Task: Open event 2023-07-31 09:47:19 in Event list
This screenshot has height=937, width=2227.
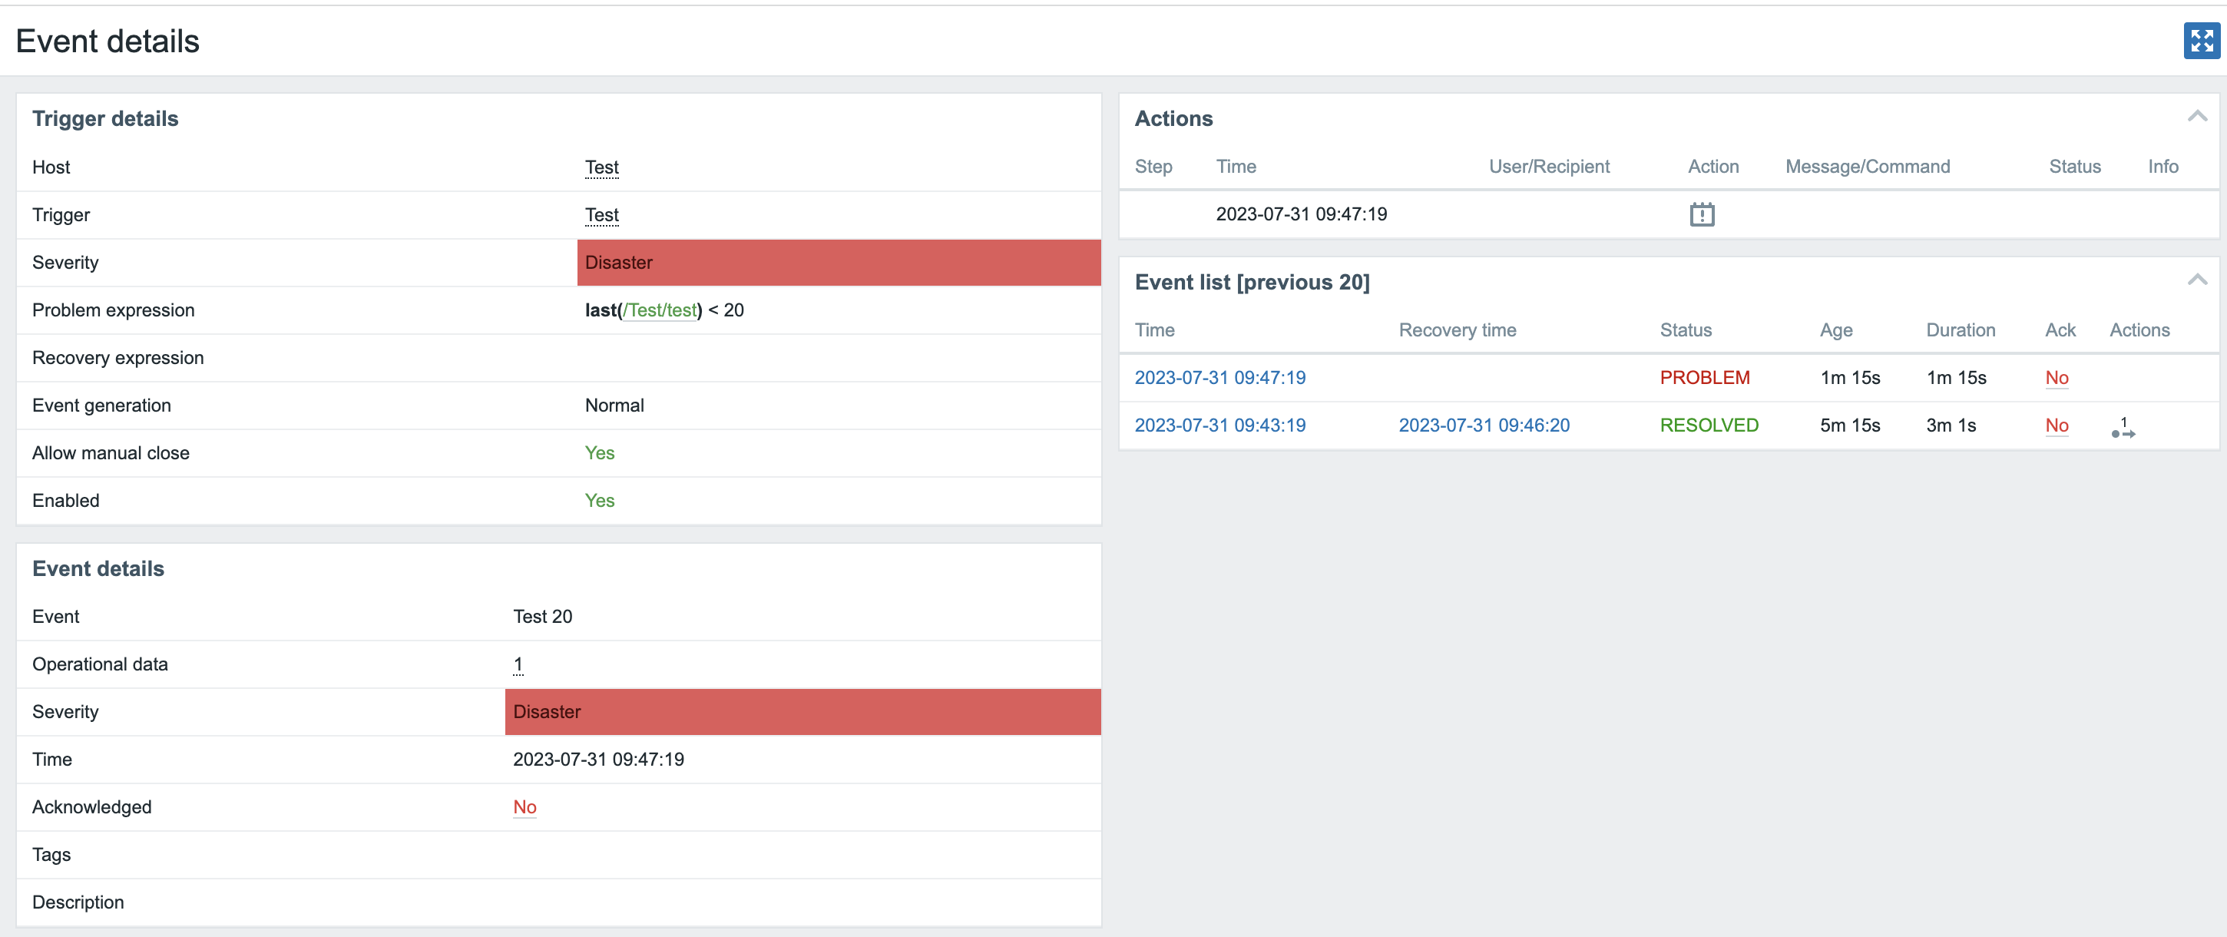Action: tap(1219, 378)
